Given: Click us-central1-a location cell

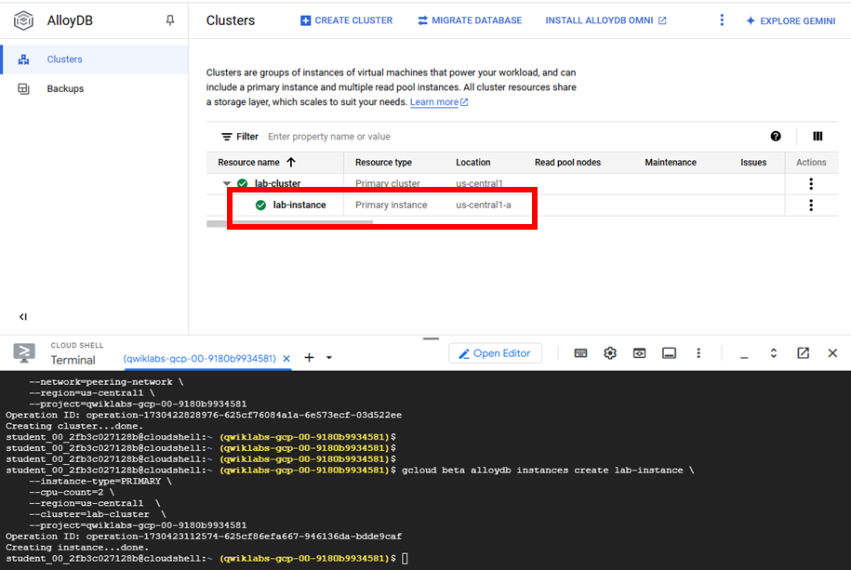Looking at the screenshot, I should [x=483, y=205].
